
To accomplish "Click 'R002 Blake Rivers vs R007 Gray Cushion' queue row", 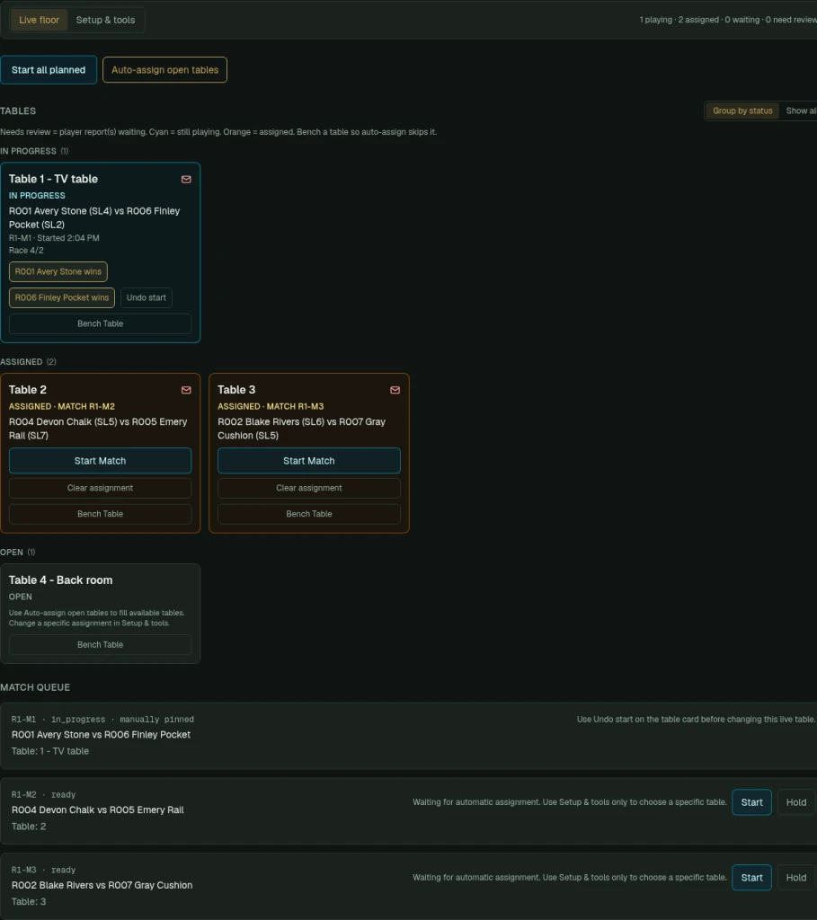I will (408, 886).
